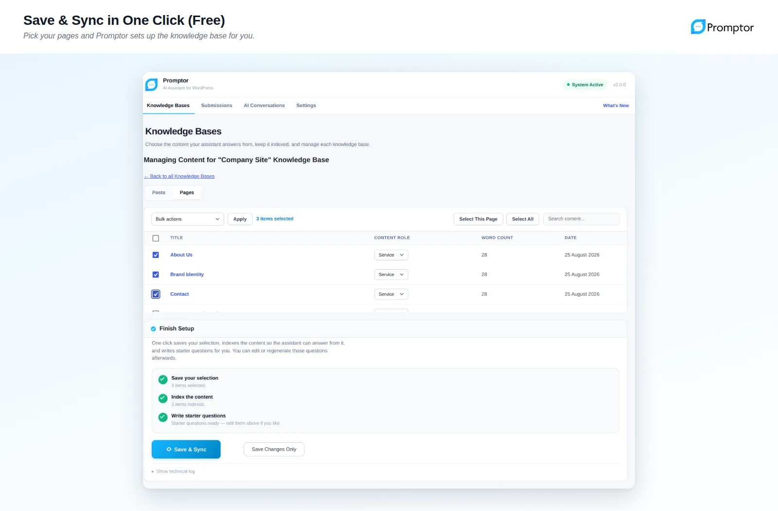Follow the Back to all Knowledge Bases link

point(179,177)
